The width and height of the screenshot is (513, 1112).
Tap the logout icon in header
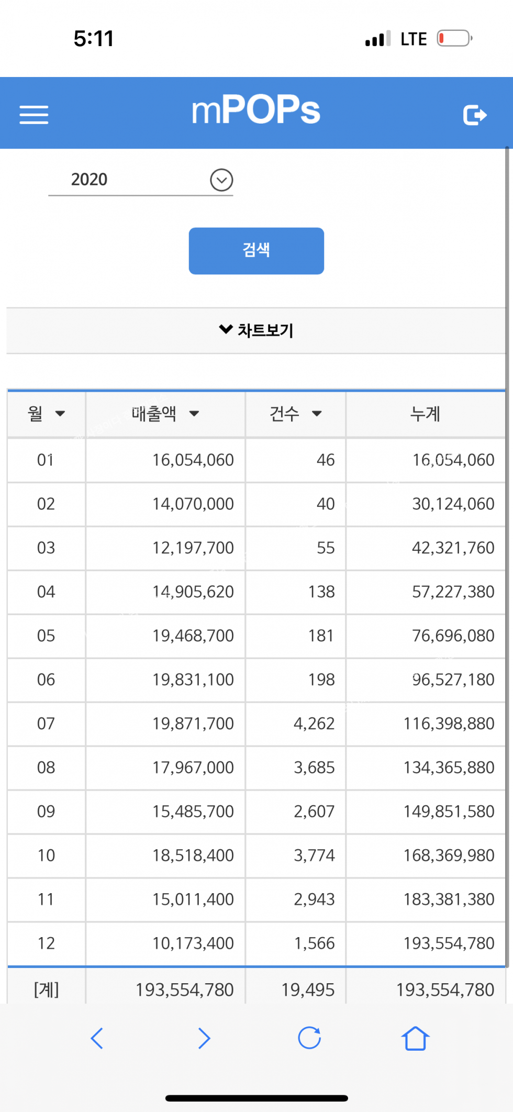pos(475,115)
